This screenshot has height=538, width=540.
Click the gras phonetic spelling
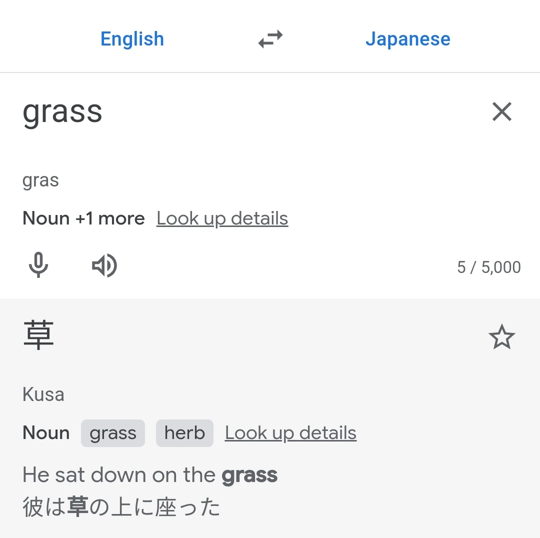coord(40,180)
